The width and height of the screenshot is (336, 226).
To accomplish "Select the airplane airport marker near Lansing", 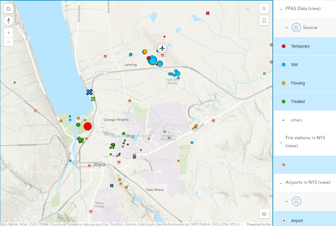I will (x=162, y=48).
